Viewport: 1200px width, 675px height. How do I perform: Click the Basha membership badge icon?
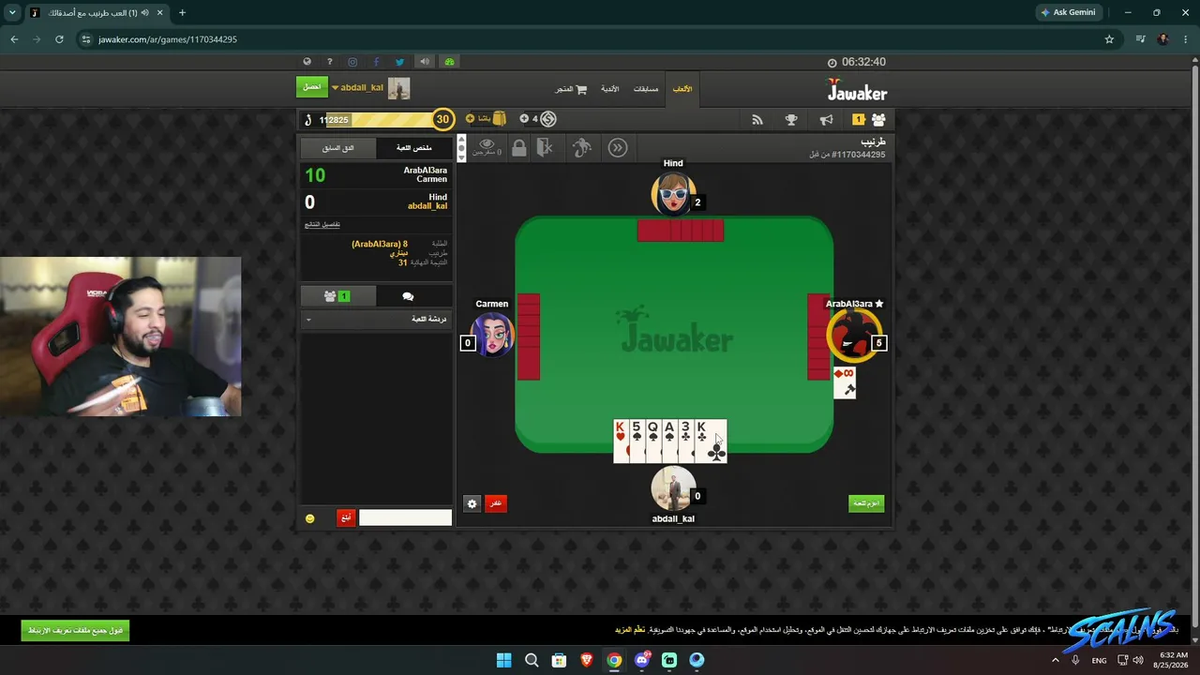click(x=499, y=119)
